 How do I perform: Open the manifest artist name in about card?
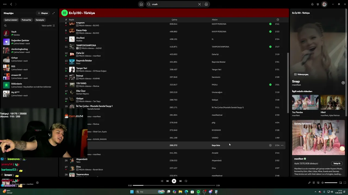point(299,159)
